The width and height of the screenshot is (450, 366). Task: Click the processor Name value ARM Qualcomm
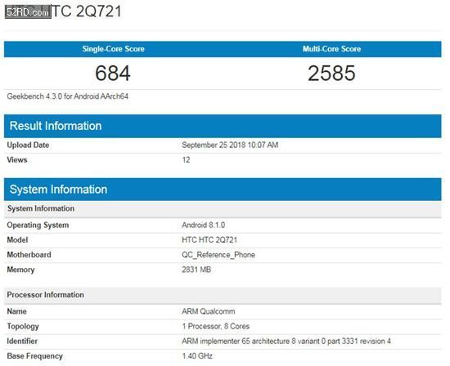pyautogui.click(x=209, y=311)
